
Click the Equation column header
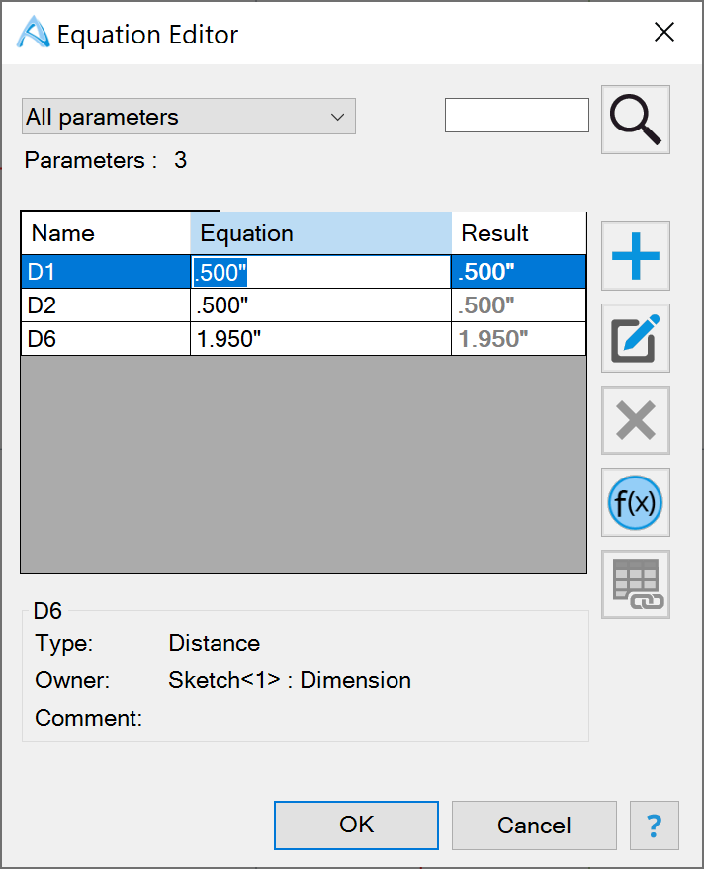320,233
